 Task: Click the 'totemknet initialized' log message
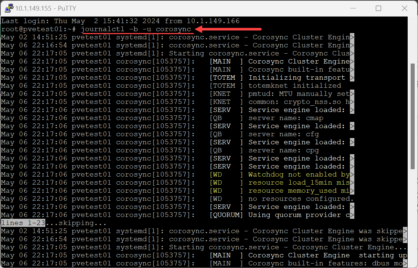click(295, 86)
